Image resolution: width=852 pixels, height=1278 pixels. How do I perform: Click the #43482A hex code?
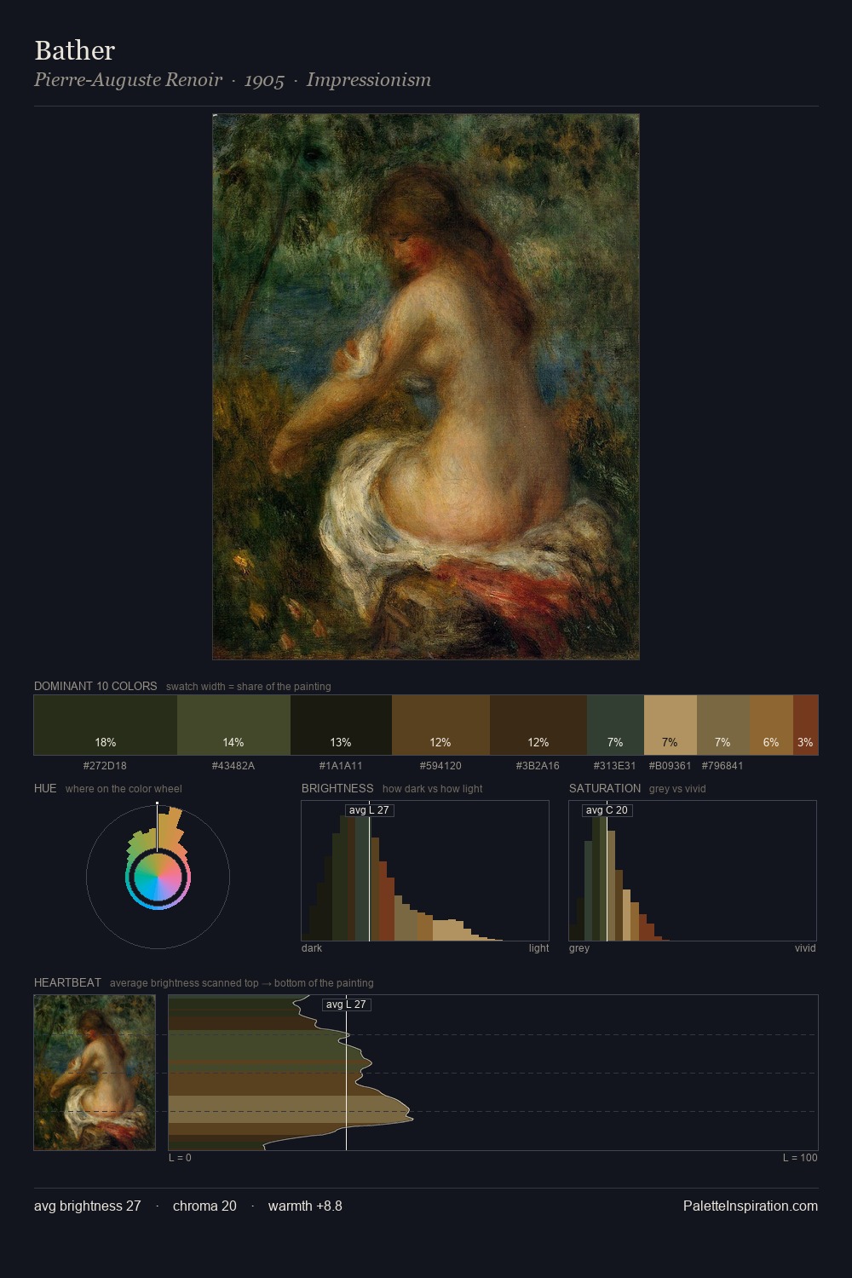click(233, 766)
